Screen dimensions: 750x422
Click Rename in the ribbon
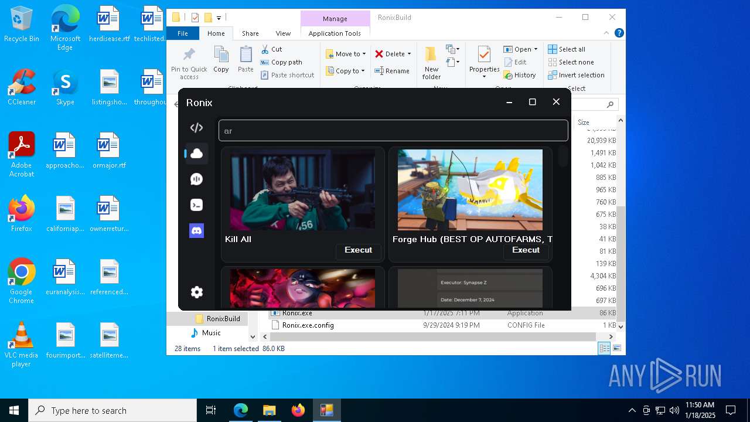click(392, 71)
